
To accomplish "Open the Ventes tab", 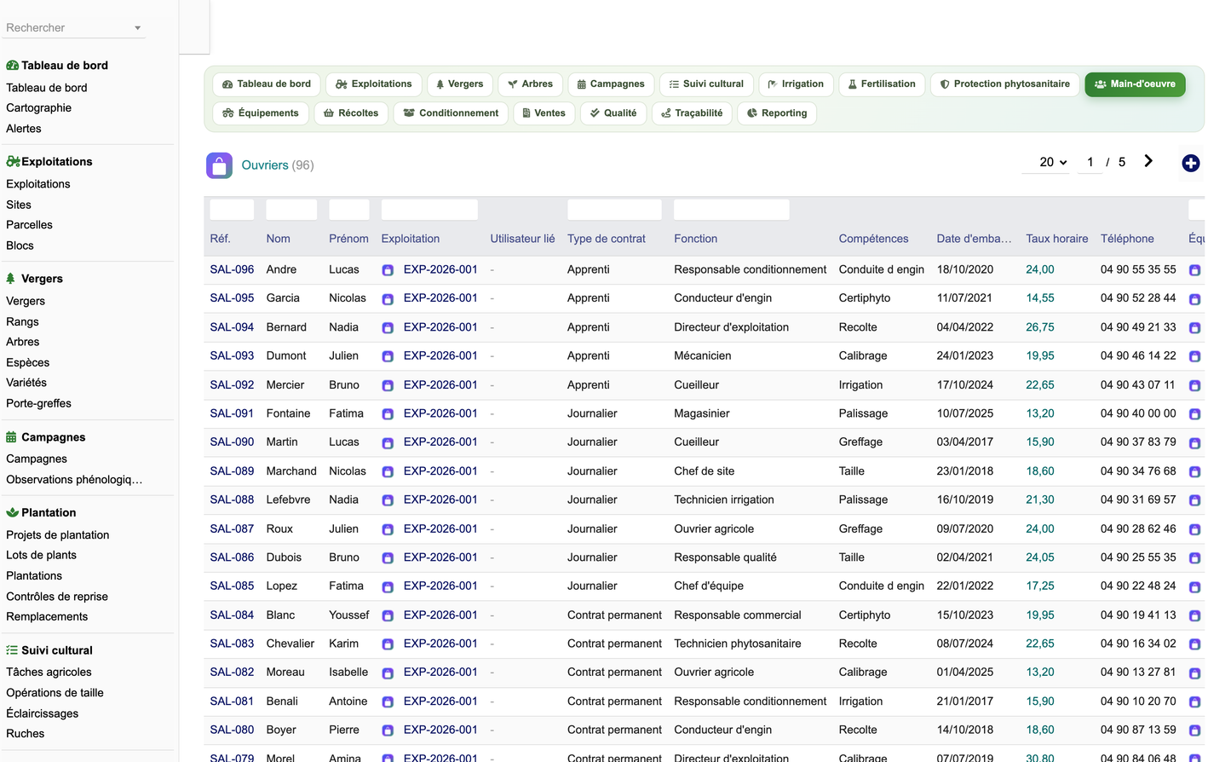I will pos(544,113).
